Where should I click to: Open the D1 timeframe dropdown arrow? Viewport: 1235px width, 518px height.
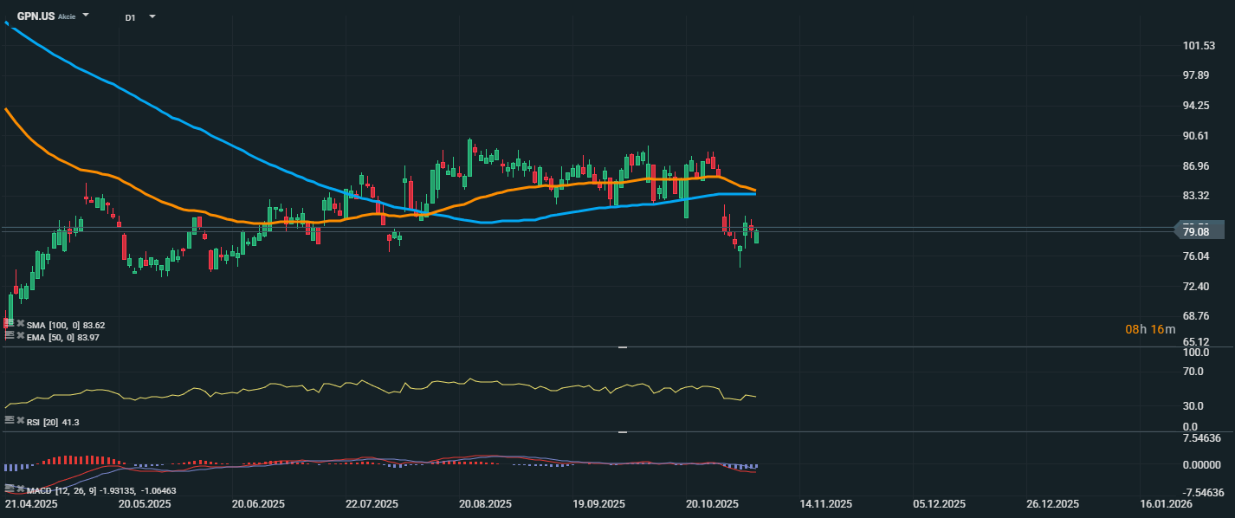(x=152, y=16)
